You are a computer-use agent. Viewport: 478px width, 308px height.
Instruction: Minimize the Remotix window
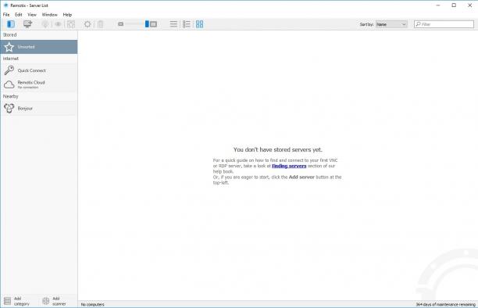[438, 5]
